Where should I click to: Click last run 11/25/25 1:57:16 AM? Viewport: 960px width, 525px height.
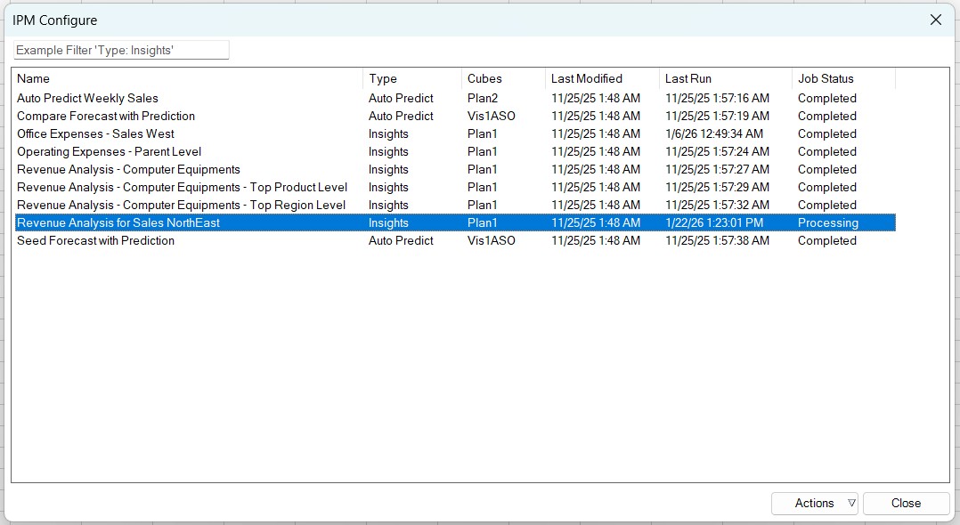click(717, 98)
